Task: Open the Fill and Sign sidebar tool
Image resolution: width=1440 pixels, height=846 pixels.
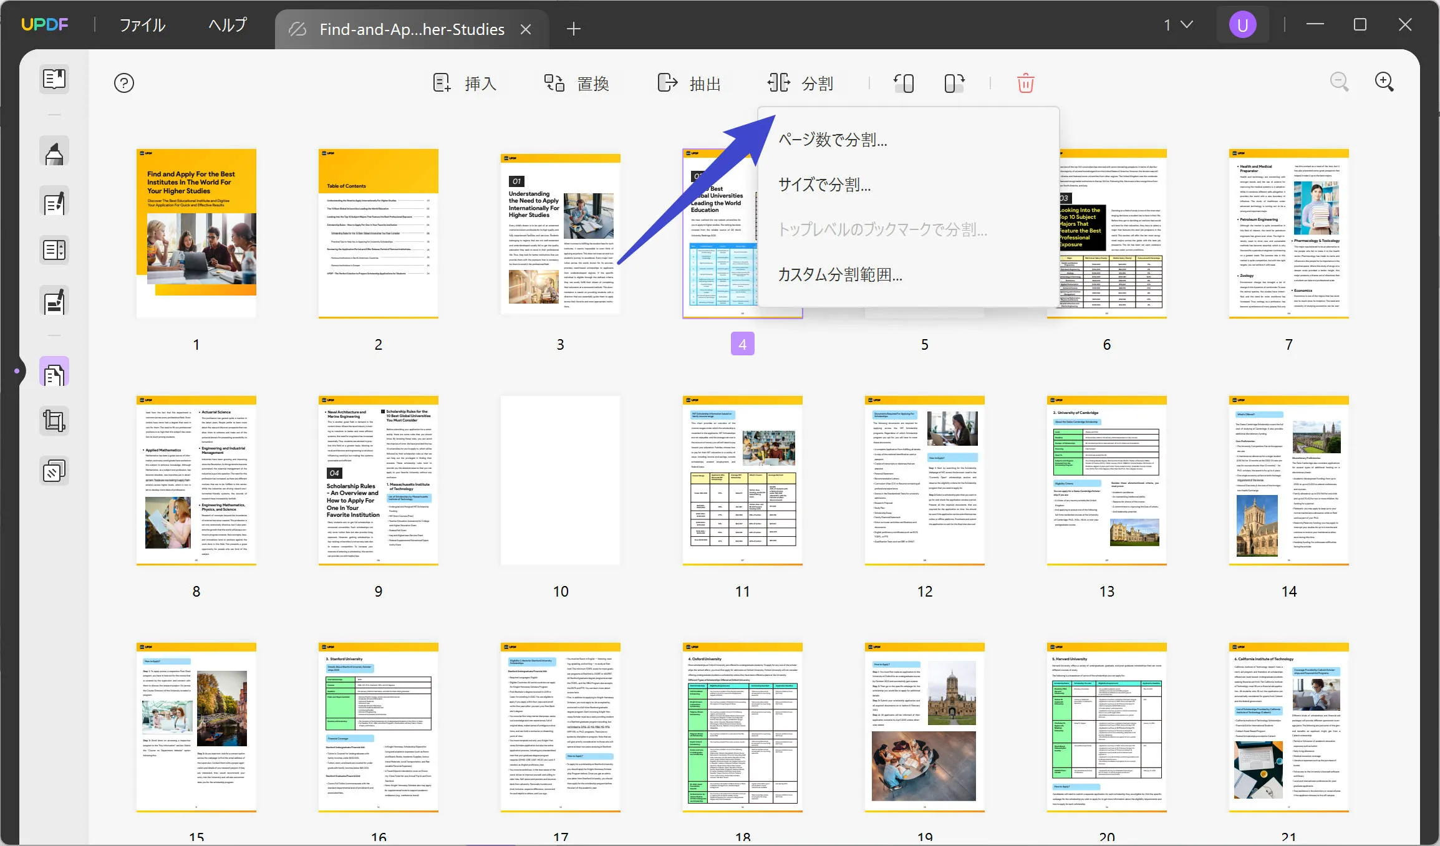Action: 54,301
